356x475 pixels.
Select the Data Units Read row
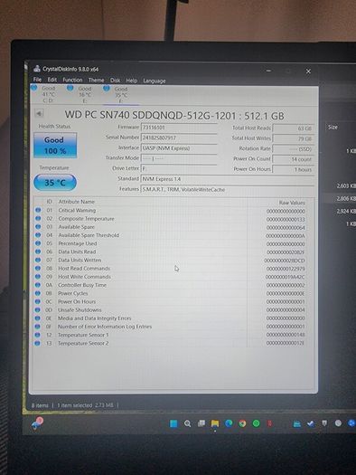170,252
